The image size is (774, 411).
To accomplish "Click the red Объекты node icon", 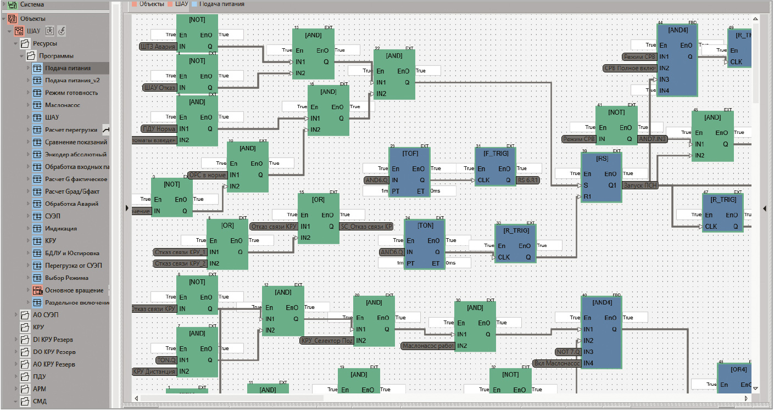I will [12, 19].
